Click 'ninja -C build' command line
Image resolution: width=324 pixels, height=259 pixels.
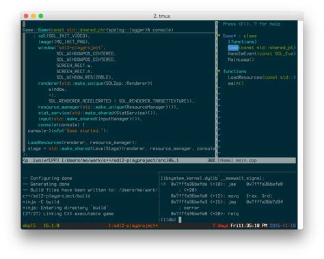tap(41, 202)
